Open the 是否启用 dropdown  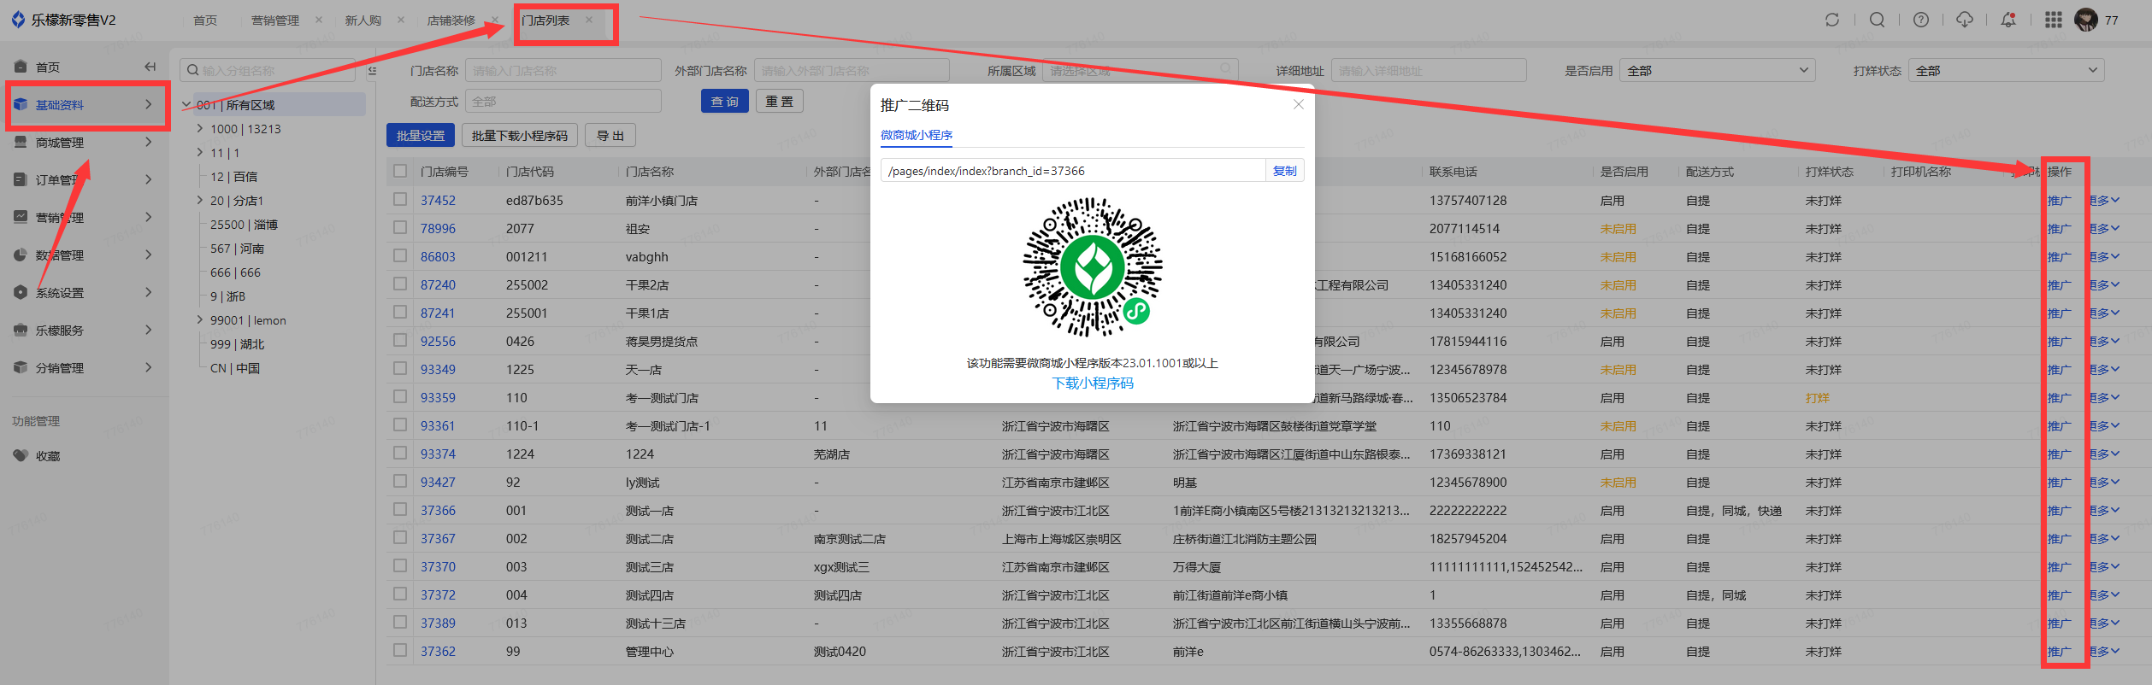pos(1717,70)
